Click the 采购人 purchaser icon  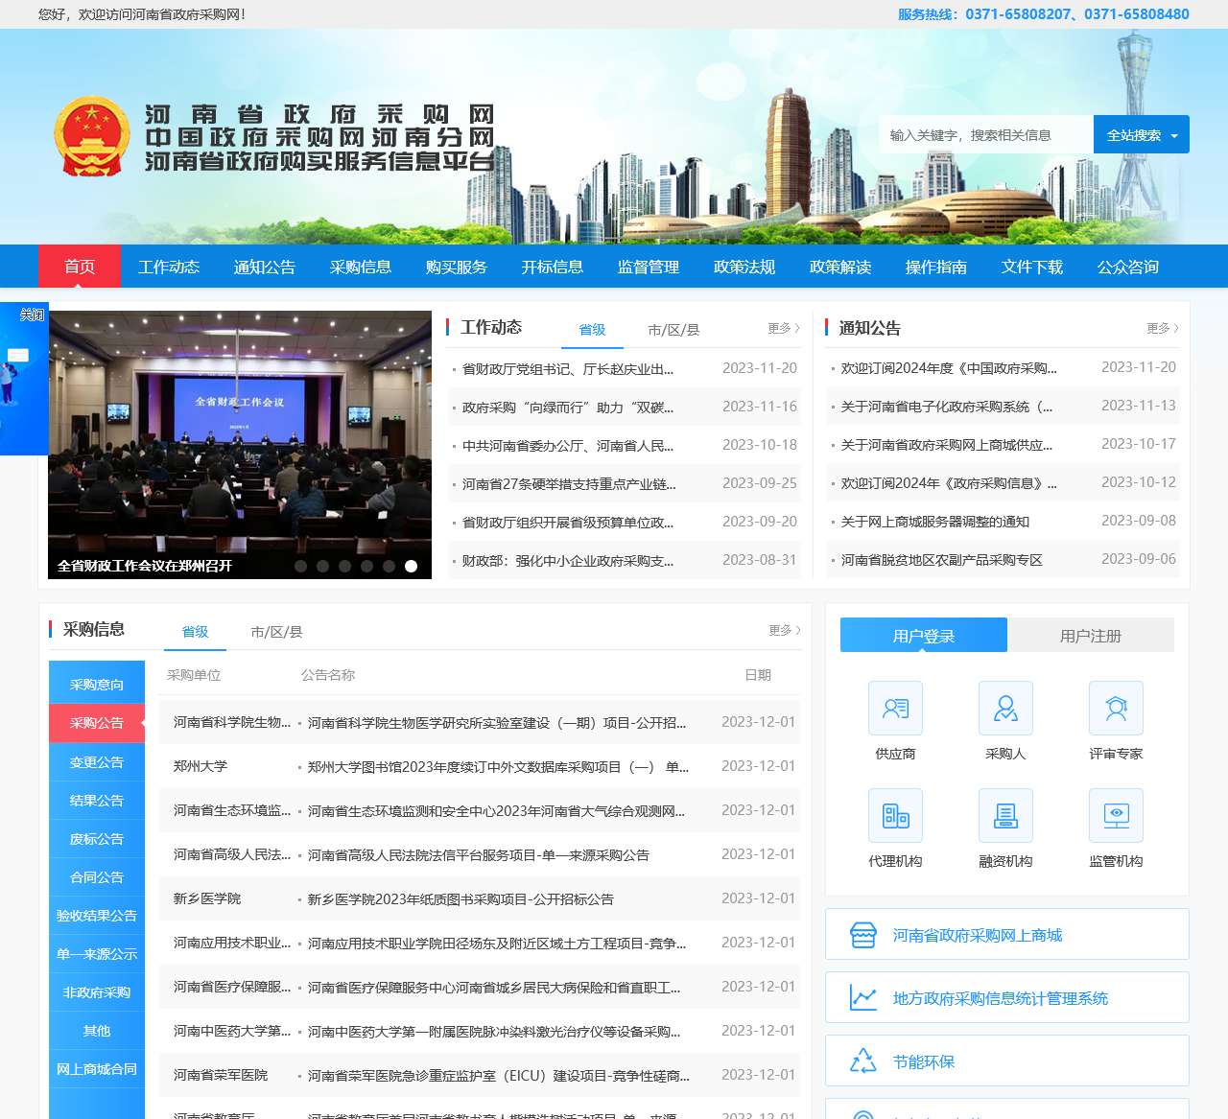pyautogui.click(x=1005, y=709)
